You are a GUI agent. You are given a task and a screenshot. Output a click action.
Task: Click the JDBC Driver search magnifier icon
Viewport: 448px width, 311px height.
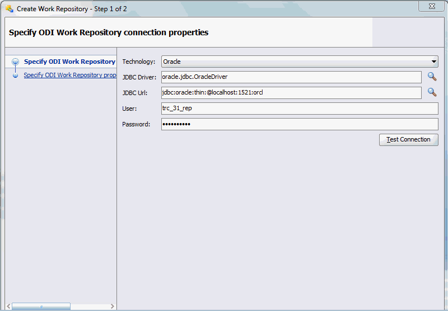pos(432,77)
